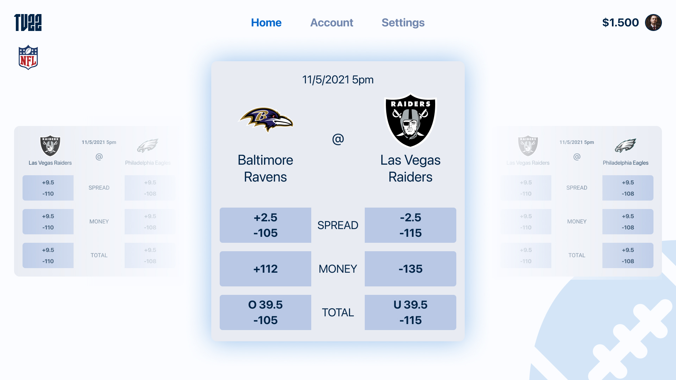Click the $1.500 account balance
This screenshot has width=676, height=380.
click(x=620, y=23)
